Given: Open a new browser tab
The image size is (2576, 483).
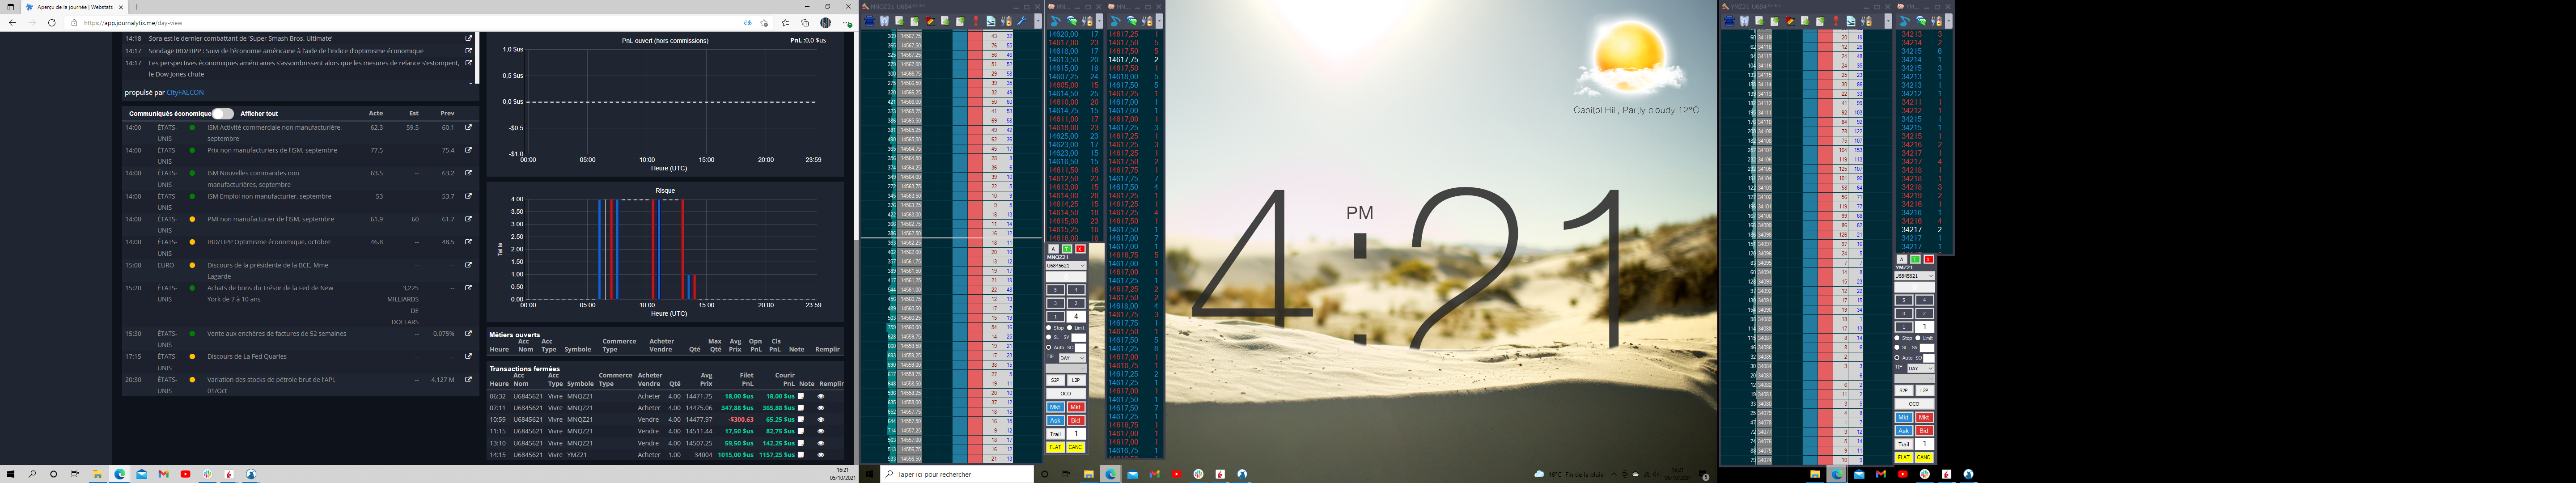Looking at the screenshot, I should pyautogui.click(x=136, y=7).
